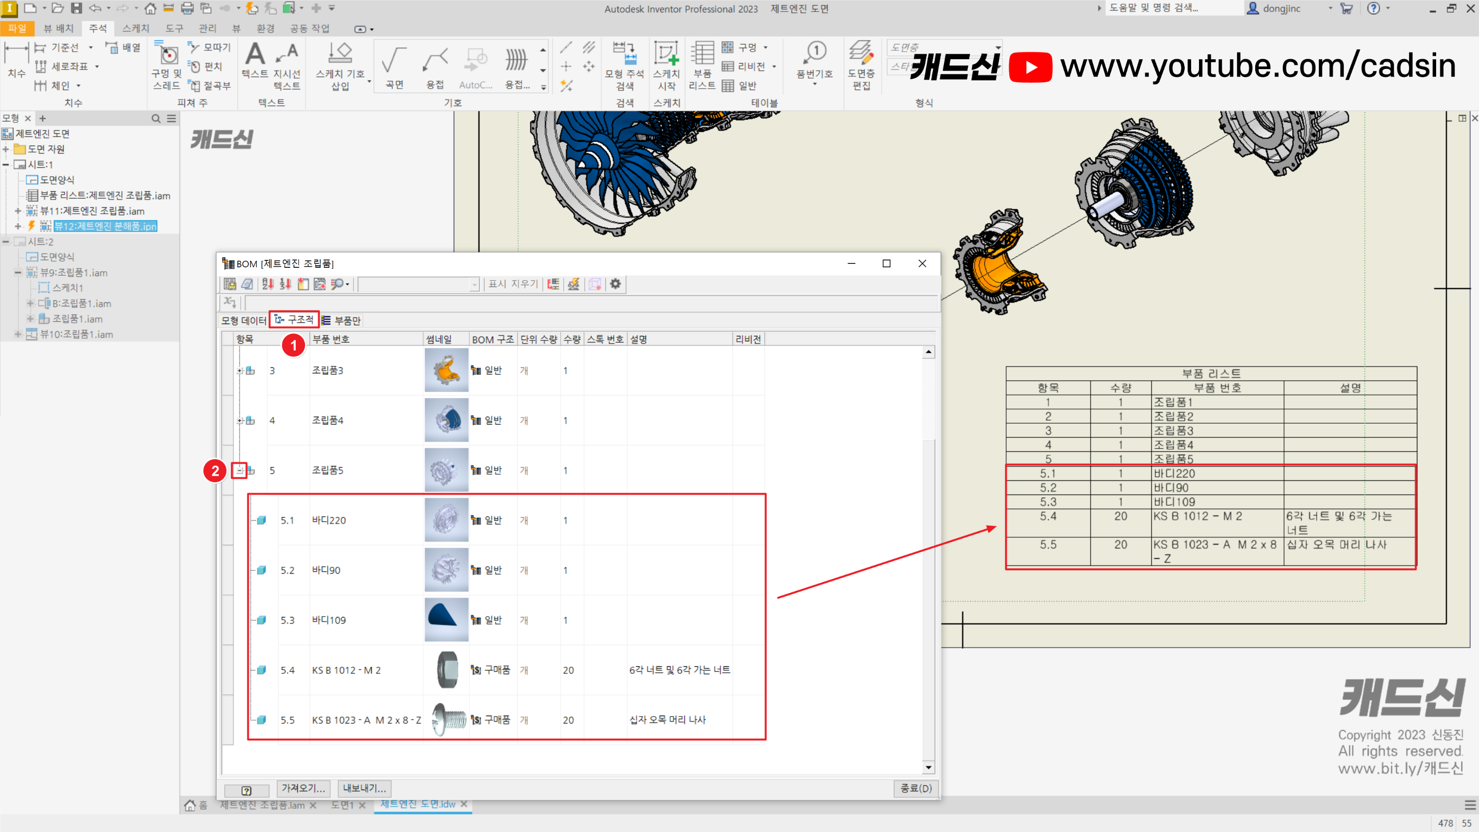Click the Open folder icon in quick access toolbar
Image resolution: width=1479 pixels, height=832 pixels.
coord(57,8)
